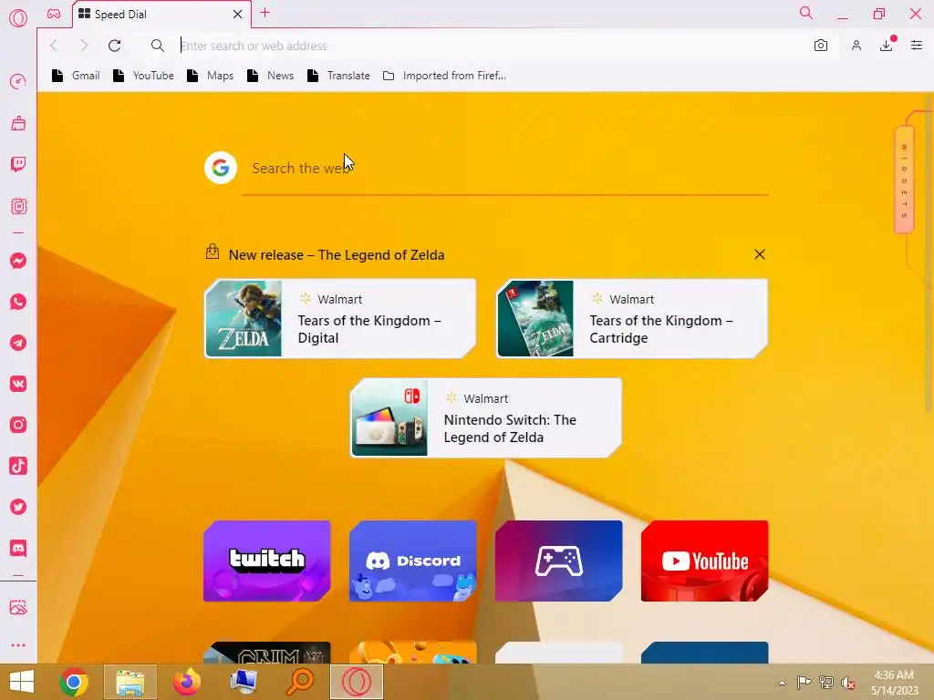Open the computer monitor taskbar app
The image size is (934, 700).
pos(243,682)
